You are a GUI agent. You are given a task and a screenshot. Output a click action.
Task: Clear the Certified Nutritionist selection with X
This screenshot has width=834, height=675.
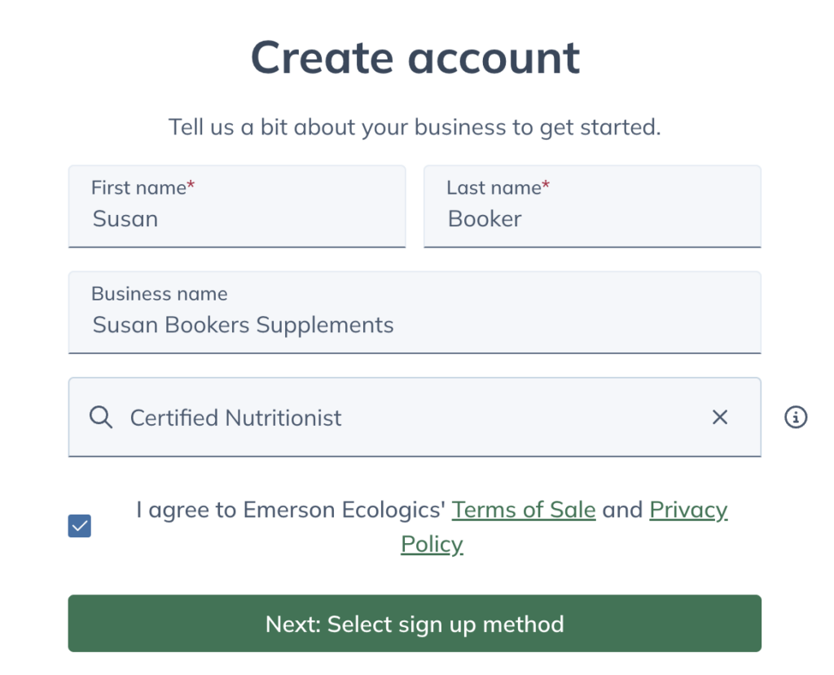pos(720,418)
